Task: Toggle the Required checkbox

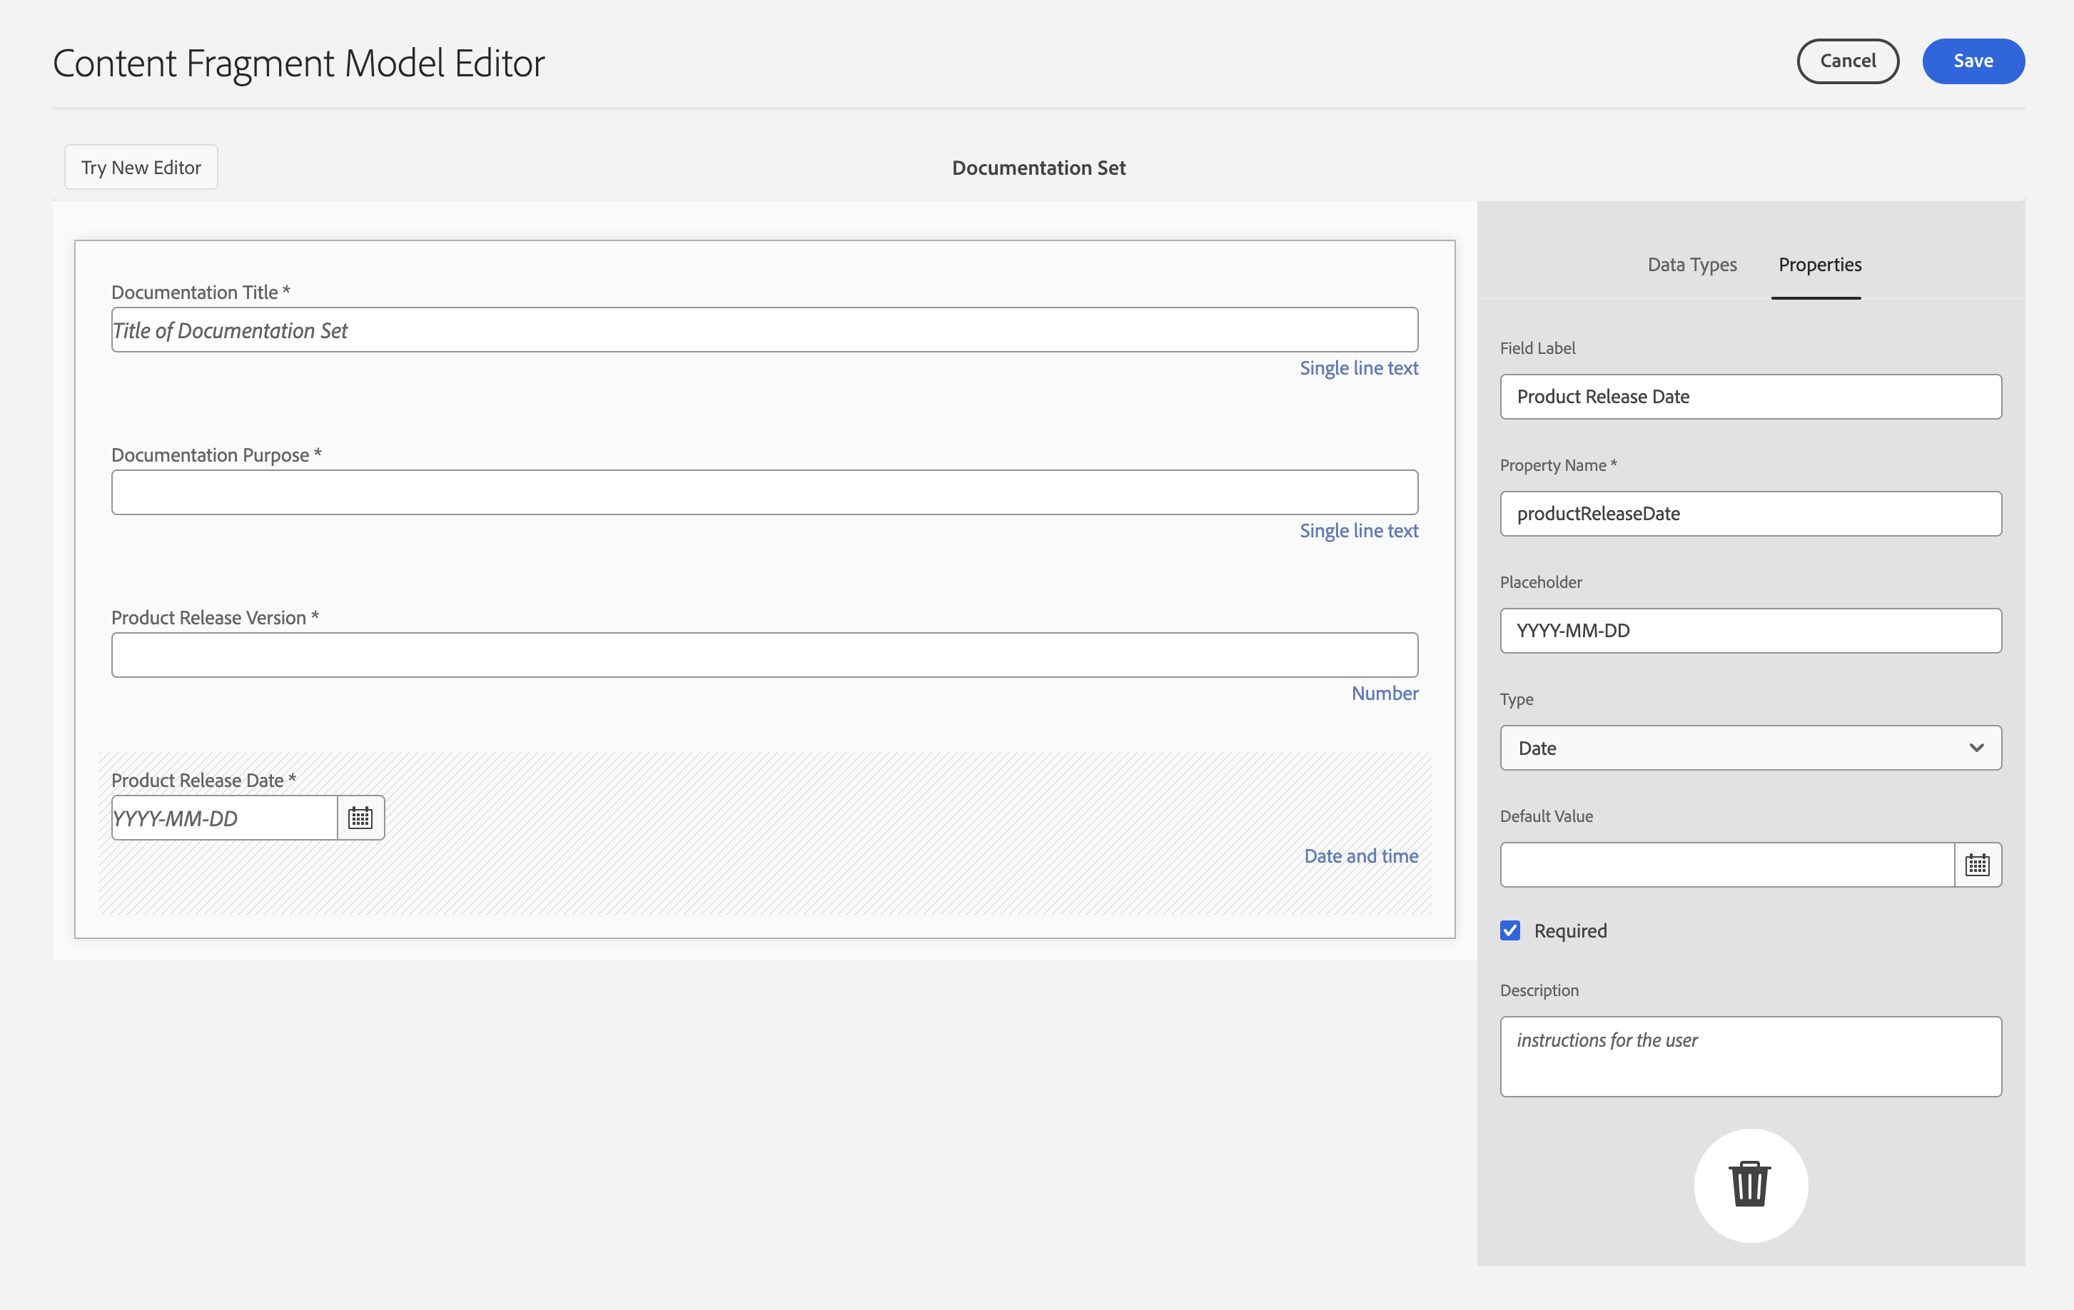Action: point(1510,930)
